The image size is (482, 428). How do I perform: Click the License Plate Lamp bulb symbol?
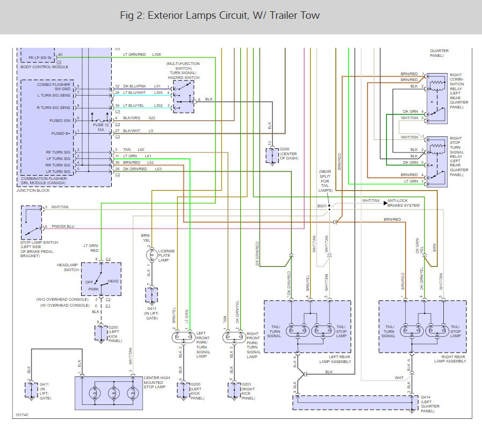pos(151,255)
